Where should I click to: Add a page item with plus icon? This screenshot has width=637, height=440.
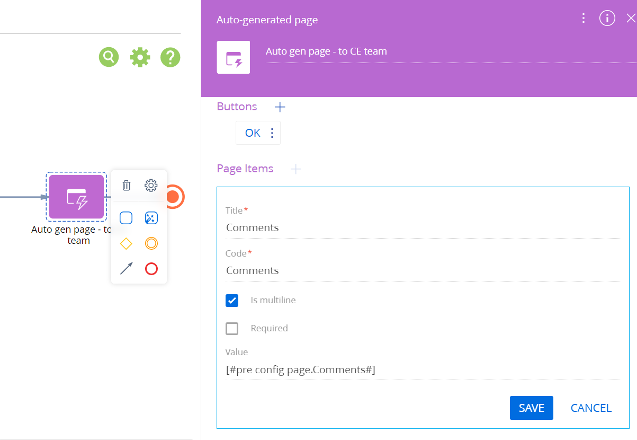[x=296, y=169]
